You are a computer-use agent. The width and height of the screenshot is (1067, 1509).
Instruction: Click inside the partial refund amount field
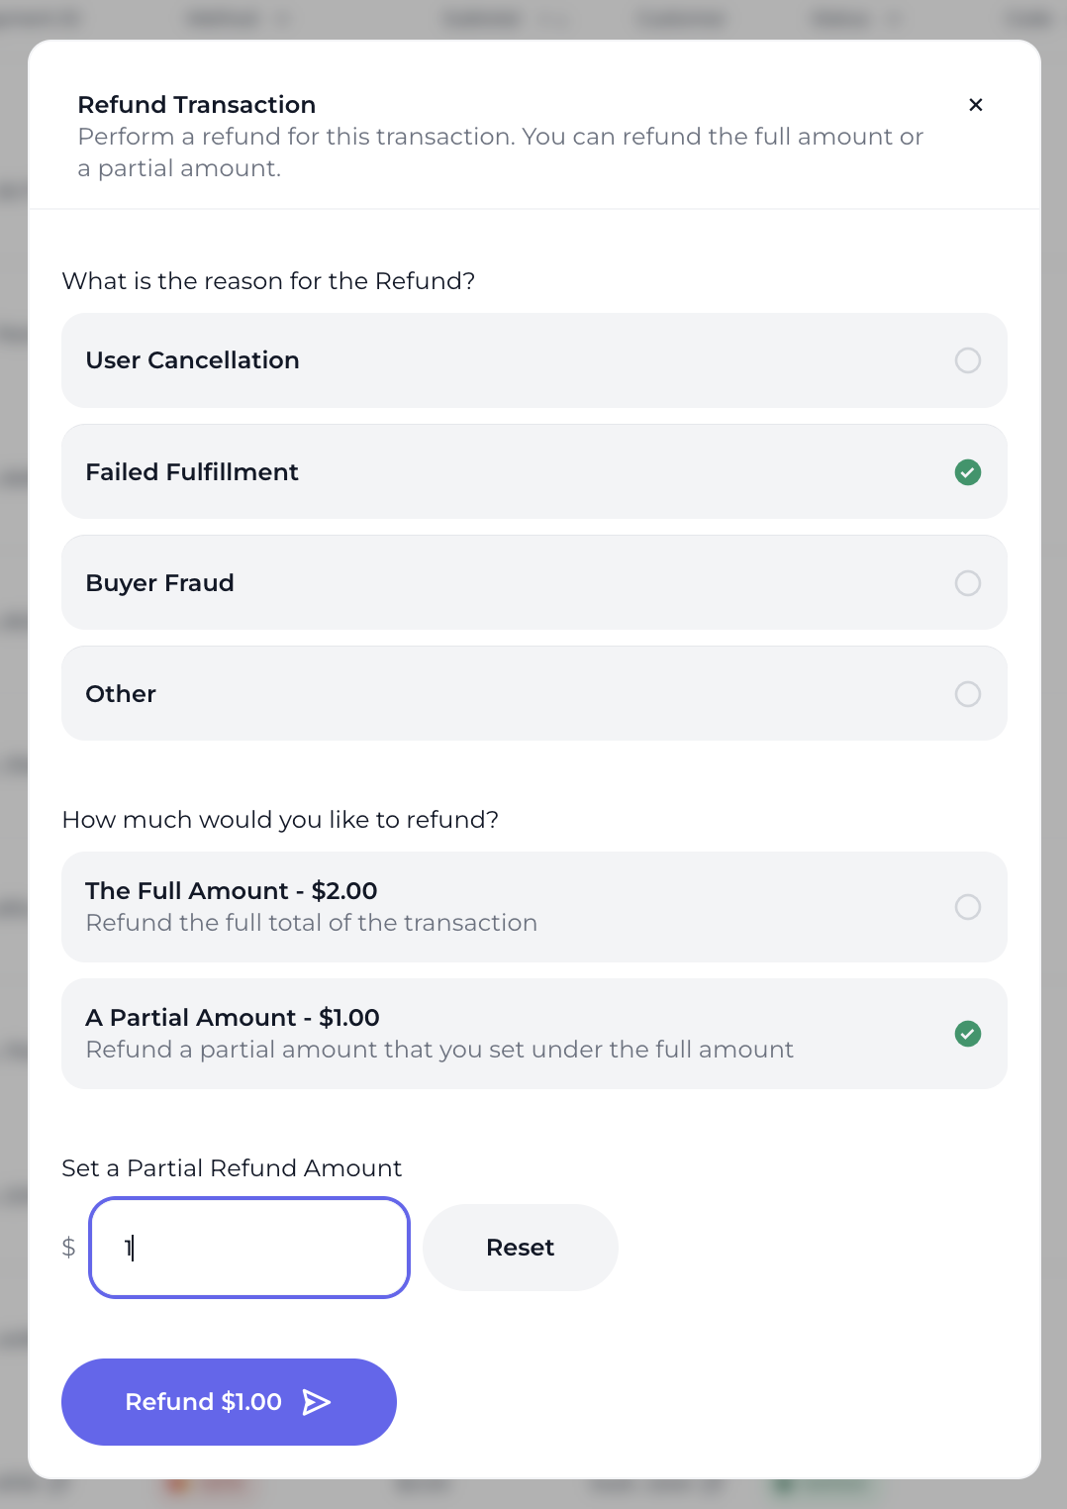(x=248, y=1248)
